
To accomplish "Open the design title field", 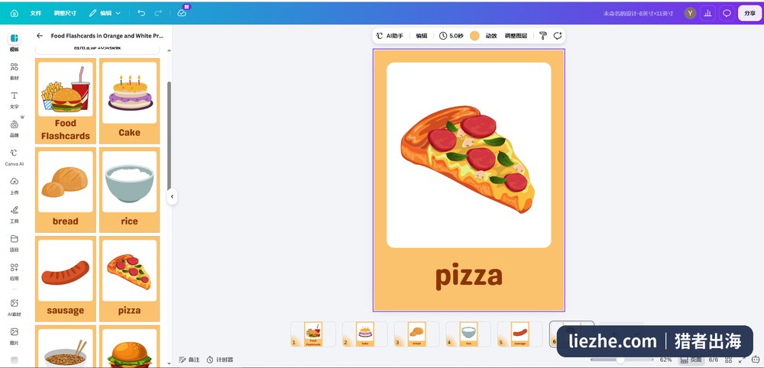I will [x=638, y=13].
